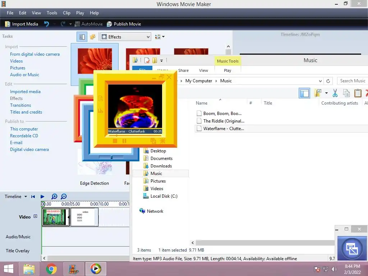This screenshot has width=368, height=276.
Task: Import from digital video camera
Action: tap(35, 54)
